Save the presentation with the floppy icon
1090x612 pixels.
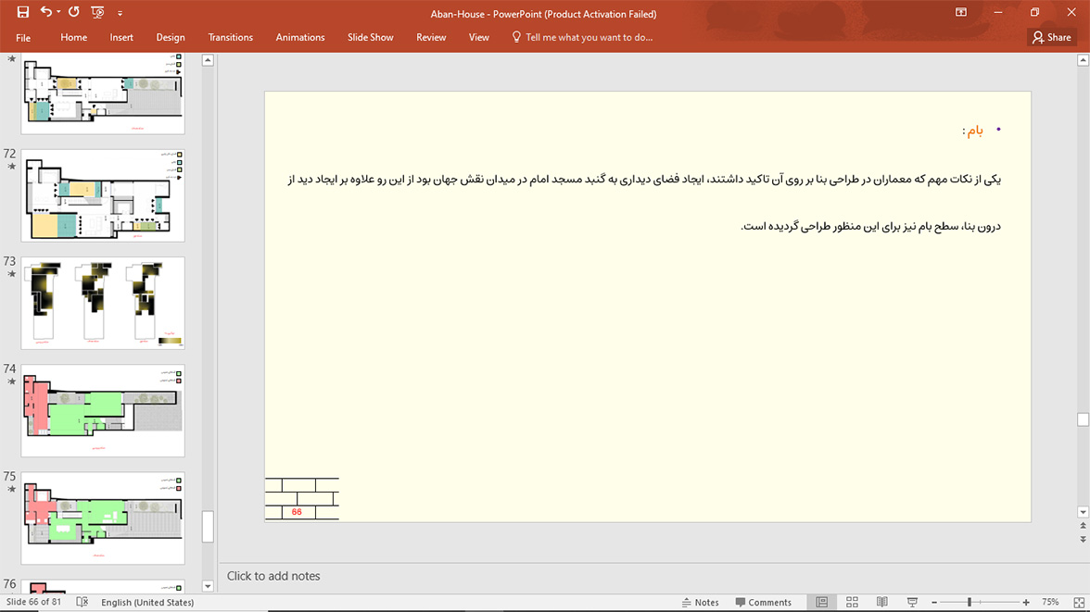(x=23, y=12)
